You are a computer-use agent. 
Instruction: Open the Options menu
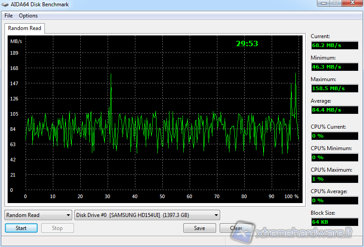[x=28, y=16]
